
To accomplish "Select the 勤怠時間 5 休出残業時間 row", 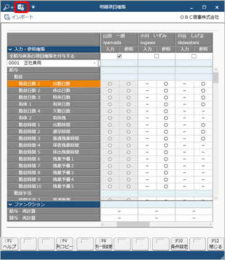I will tap(53, 152).
